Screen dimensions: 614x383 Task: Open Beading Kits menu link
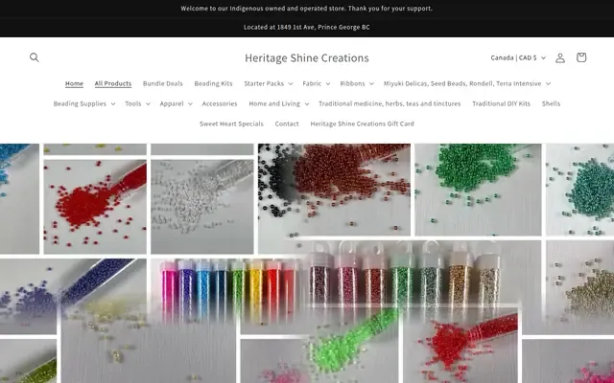[x=213, y=83]
